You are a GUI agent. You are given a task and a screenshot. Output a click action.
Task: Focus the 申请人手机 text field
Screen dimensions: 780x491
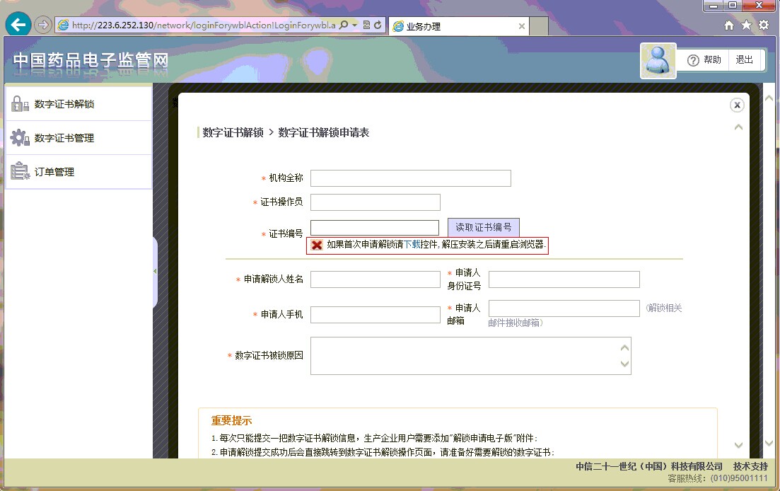375,315
